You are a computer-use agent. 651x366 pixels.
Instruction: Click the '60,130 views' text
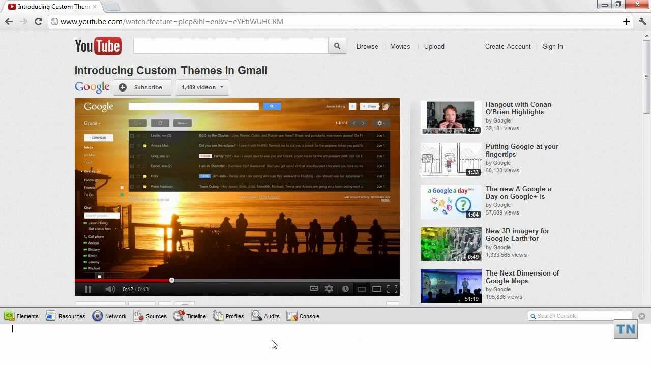click(x=502, y=170)
